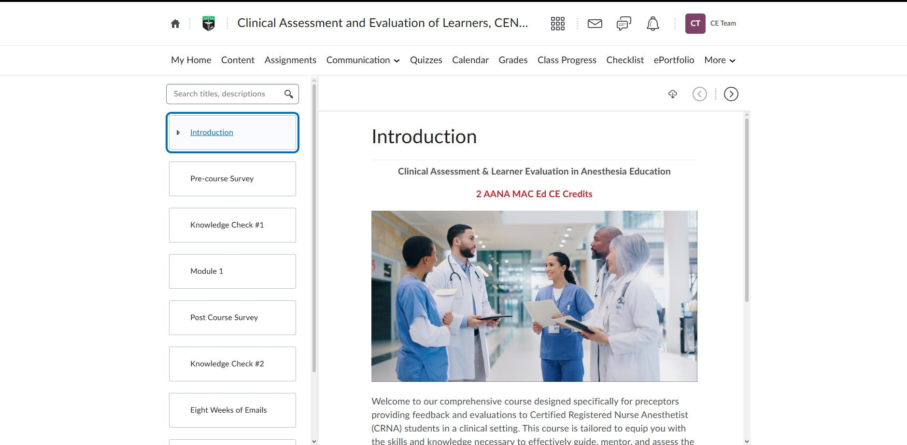This screenshot has width=907, height=445.
Task: Click the search magnifier icon
Action: pos(288,94)
